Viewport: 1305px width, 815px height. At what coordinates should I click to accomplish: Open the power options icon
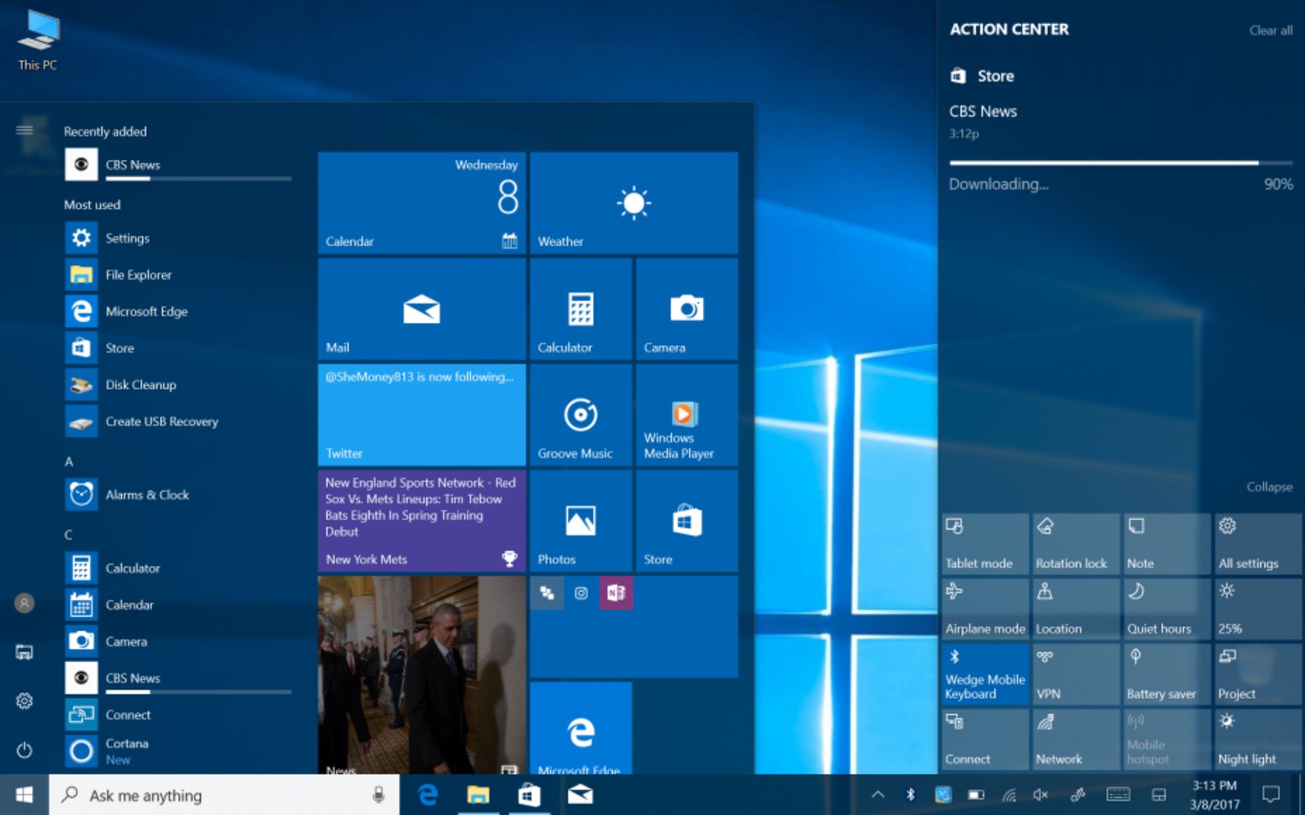pos(24,750)
